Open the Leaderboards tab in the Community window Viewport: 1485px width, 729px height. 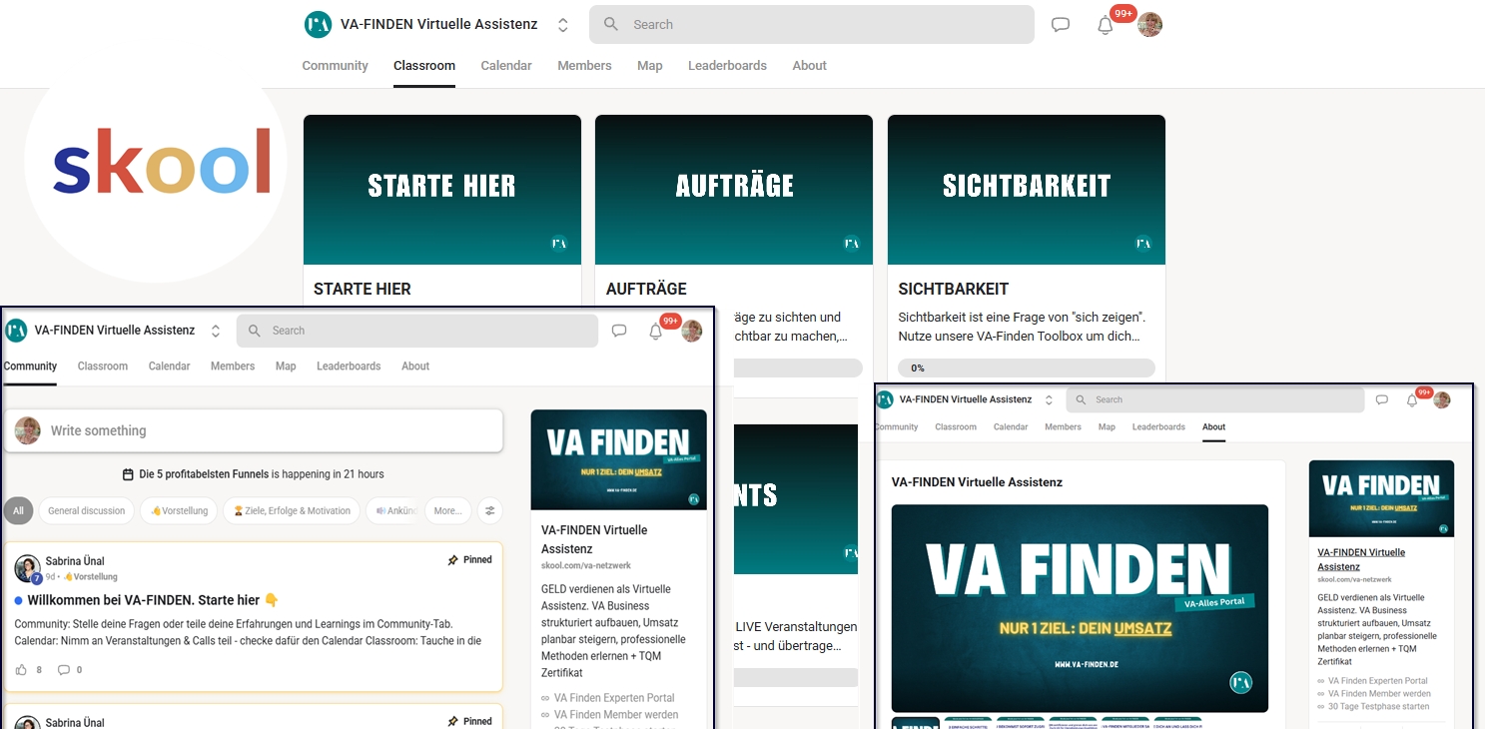click(x=349, y=366)
